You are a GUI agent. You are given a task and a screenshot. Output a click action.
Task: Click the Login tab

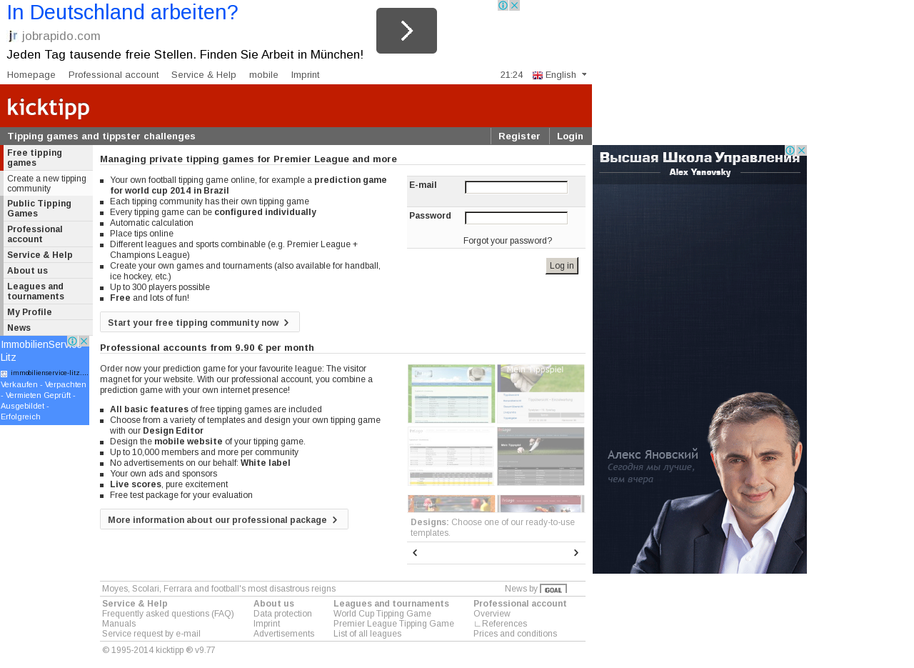(571, 136)
